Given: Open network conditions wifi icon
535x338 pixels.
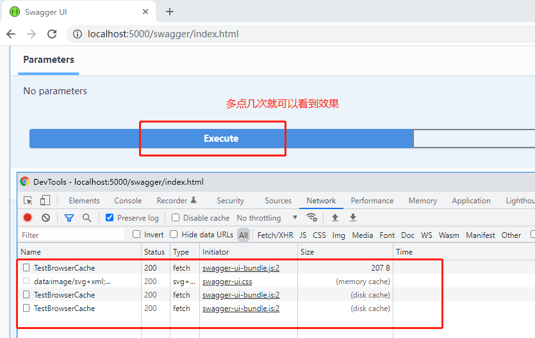Looking at the screenshot, I should point(311,217).
